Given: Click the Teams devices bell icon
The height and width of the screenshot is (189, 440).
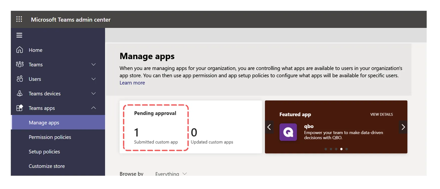Looking at the screenshot, I should [20, 93].
